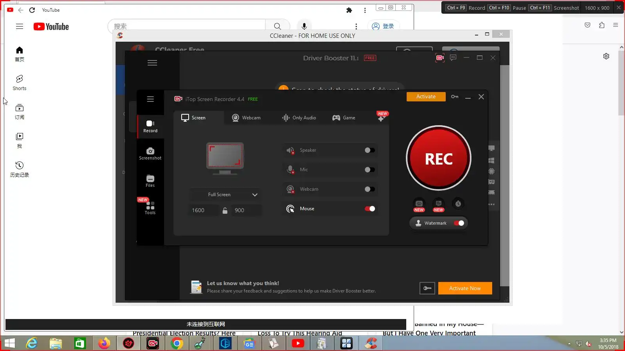Toggle the Speaker switch

point(370,150)
